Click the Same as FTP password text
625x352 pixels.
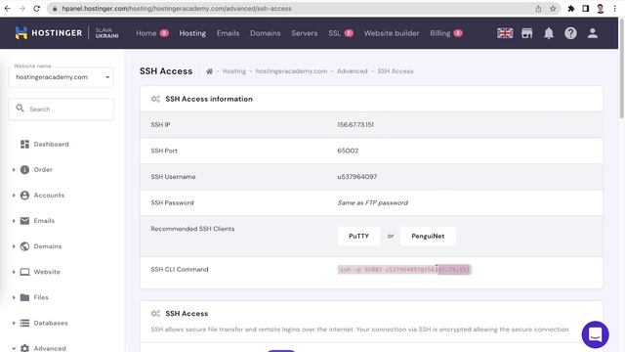point(372,202)
